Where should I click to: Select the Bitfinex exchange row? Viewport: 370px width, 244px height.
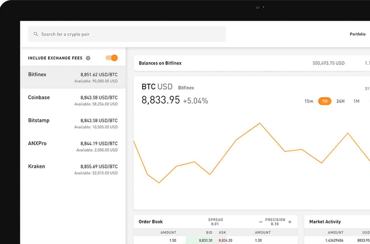point(73,77)
